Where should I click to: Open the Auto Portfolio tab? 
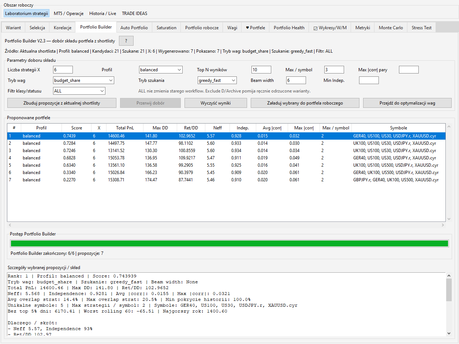pyautogui.click(x=134, y=27)
